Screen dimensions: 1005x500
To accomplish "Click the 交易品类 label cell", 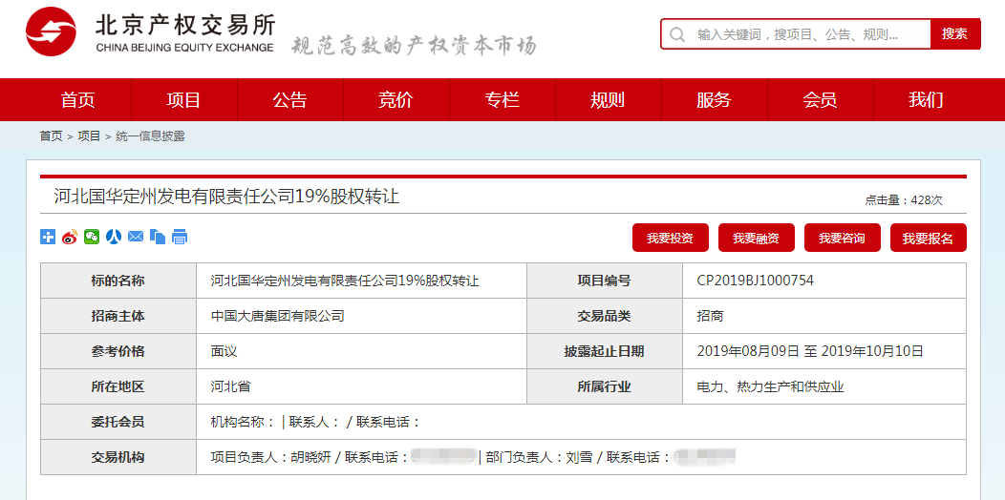I will click(x=605, y=316).
